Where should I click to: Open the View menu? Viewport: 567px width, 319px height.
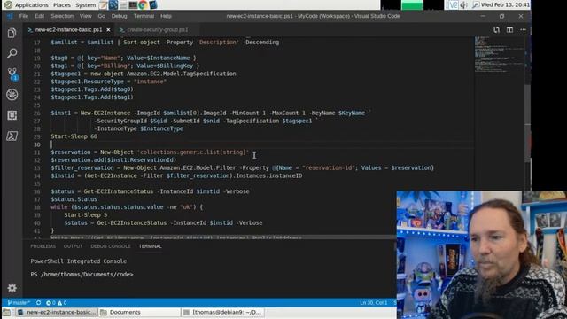coord(85,16)
